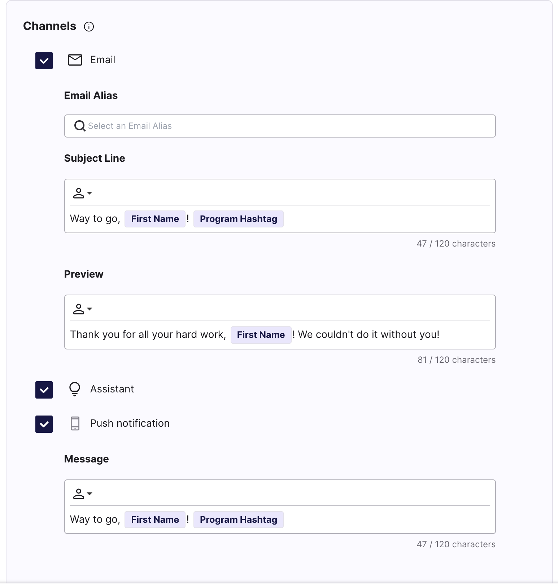Open the Subject Line personalization dropdown
Image resolution: width=558 pixels, height=587 pixels.
point(90,194)
